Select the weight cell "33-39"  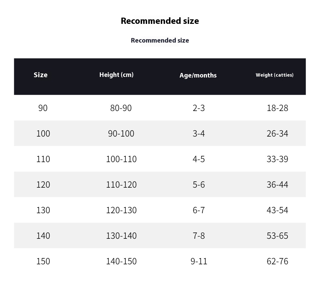(277, 159)
